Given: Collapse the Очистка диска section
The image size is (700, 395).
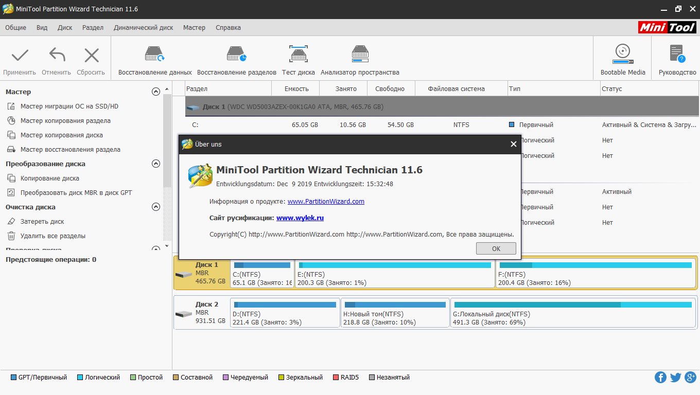Looking at the screenshot, I should click(156, 207).
